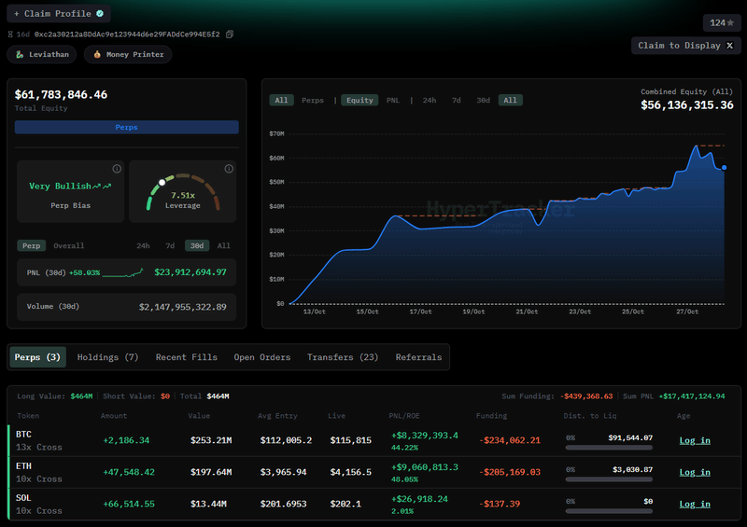747x527 pixels.
Task: Sort by the PNL/ROE column header
Action: 404,416
